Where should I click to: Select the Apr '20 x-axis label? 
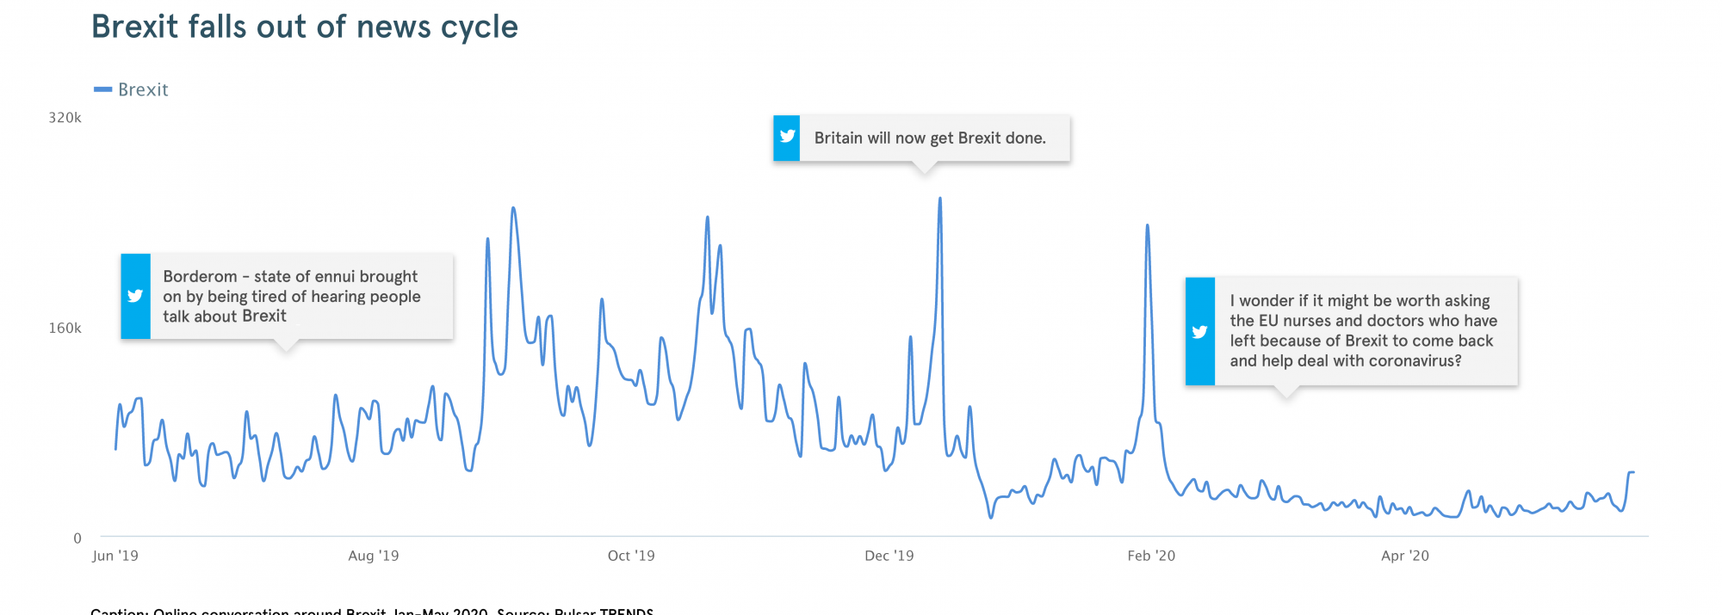pyautogui.click(x=1405, y=556)
